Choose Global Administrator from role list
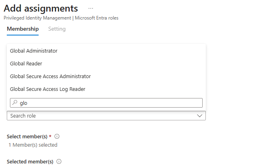Viewport: 254px width, 167px height. pos(34,51)
